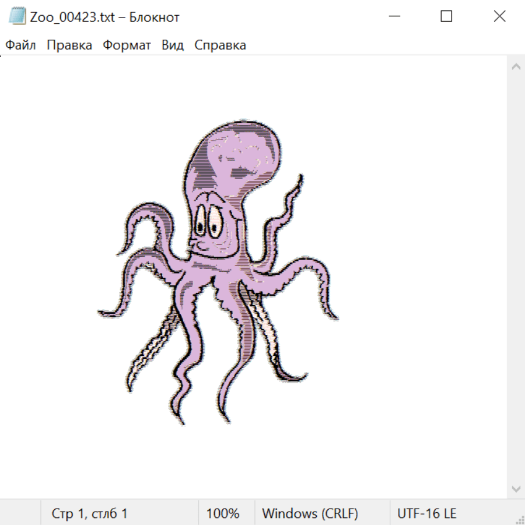Open the Правка menu
This screenshot has height=525, width=525.
69,45
